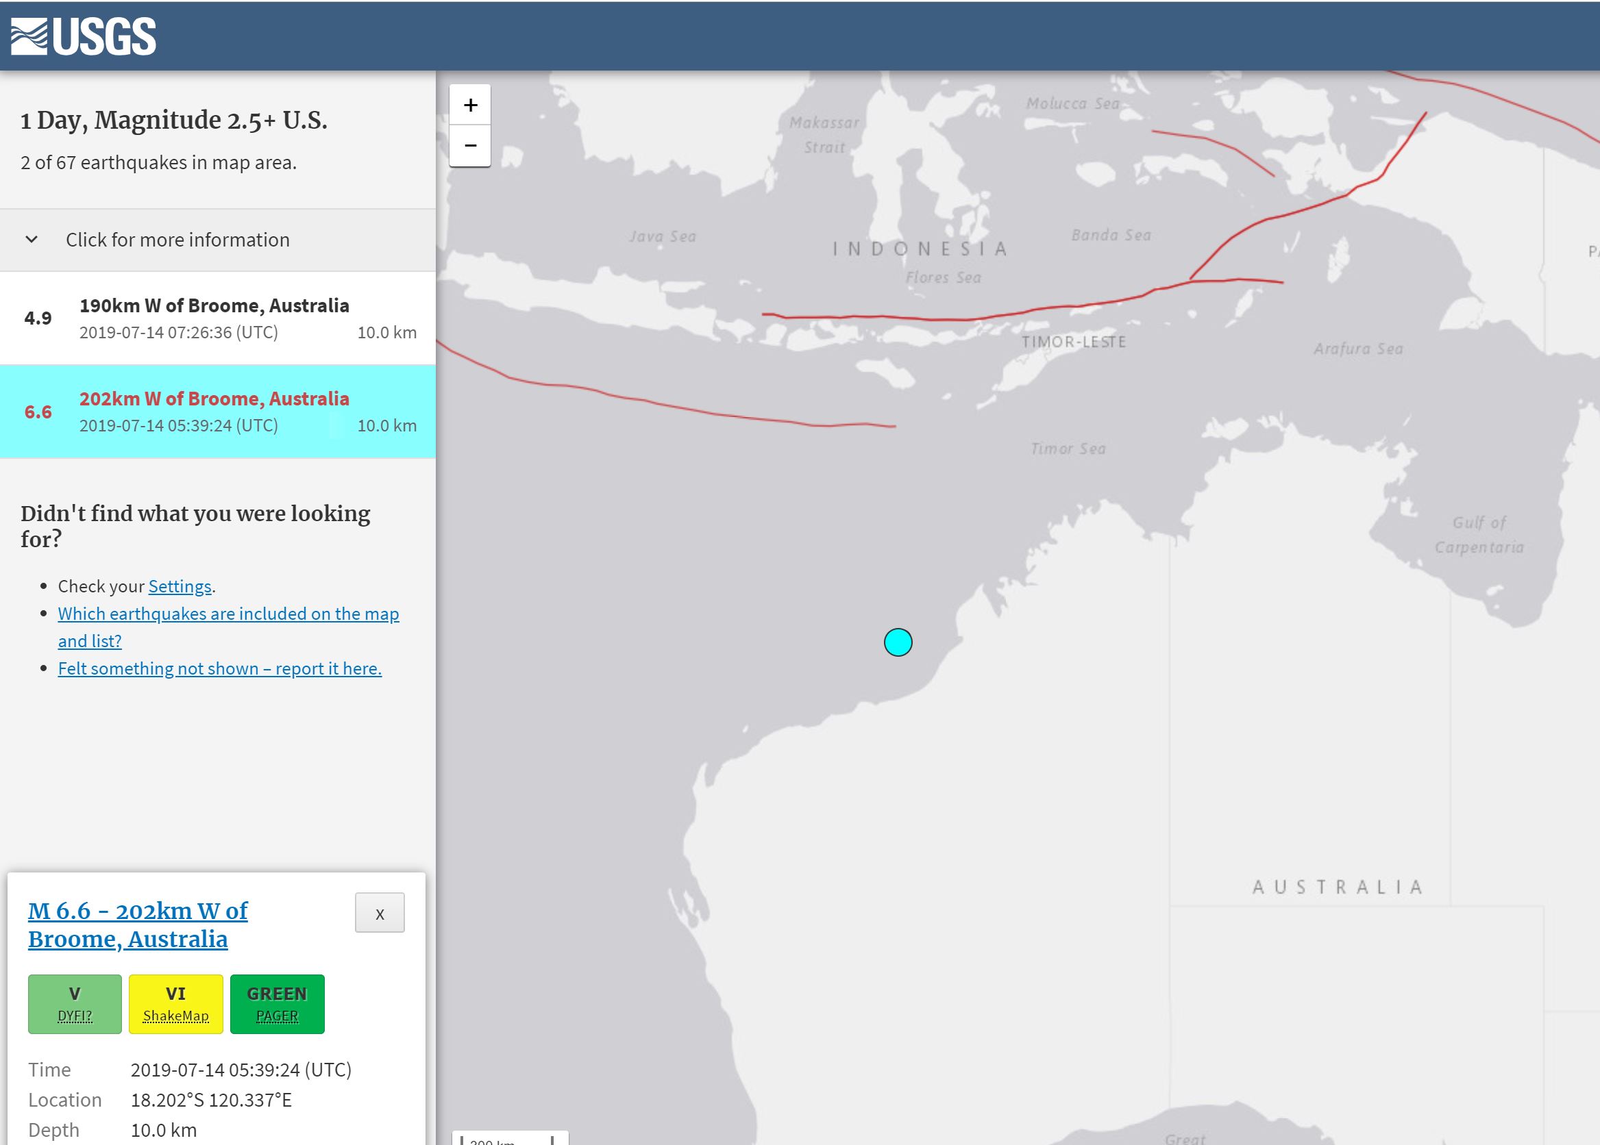Open the ShakeMap VI badge

pyautogui.click(x=175, y=1004)
